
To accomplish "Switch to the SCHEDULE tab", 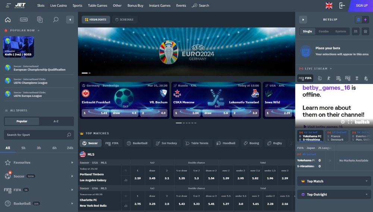I will [x=125, y=19].
